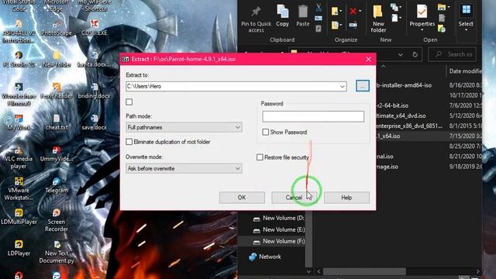The height and width of the screenshot is (279, 496).
Task: Click the Copy to icon in ribbon
Action: pos(335,25)
